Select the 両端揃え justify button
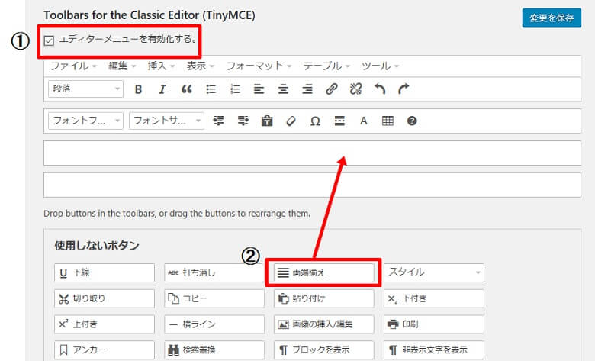 coord(323,272)
